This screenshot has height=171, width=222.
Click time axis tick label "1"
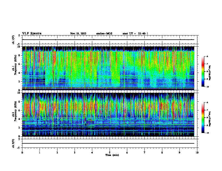coord(40,153)
